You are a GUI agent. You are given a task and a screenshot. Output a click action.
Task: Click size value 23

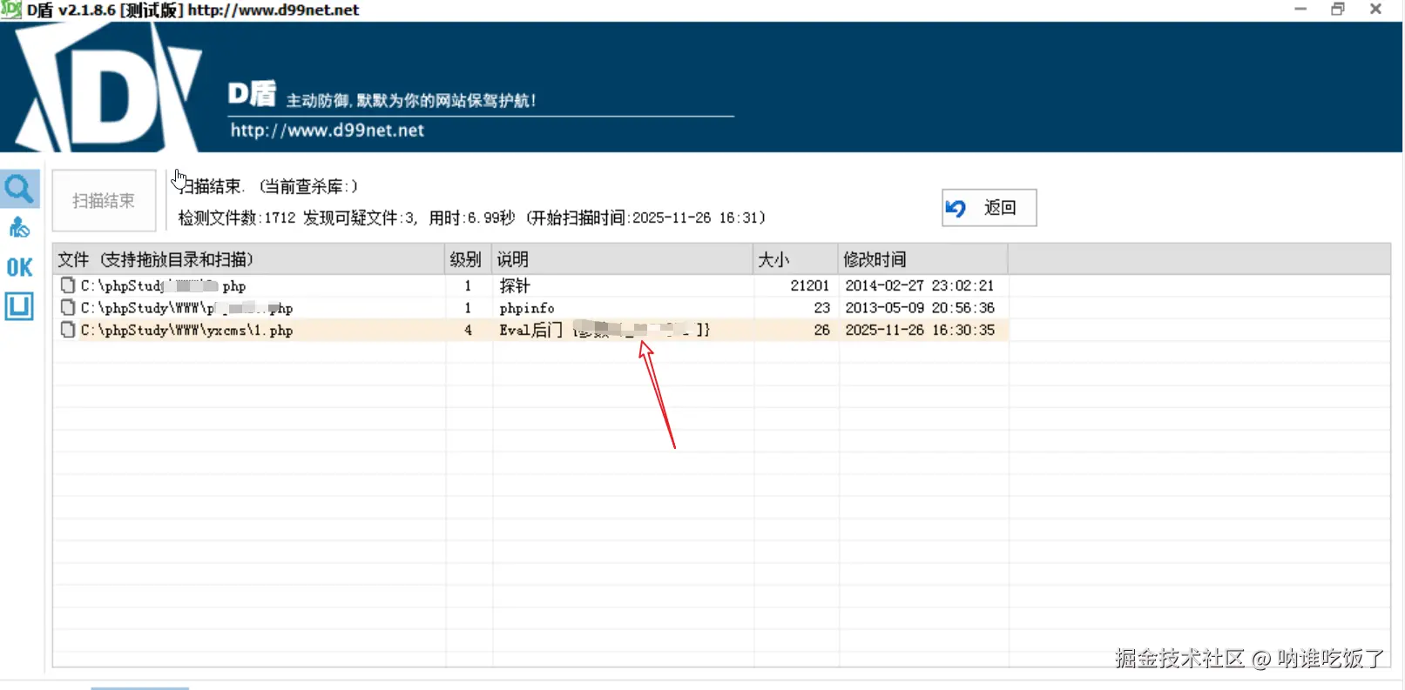pos(822,308)
